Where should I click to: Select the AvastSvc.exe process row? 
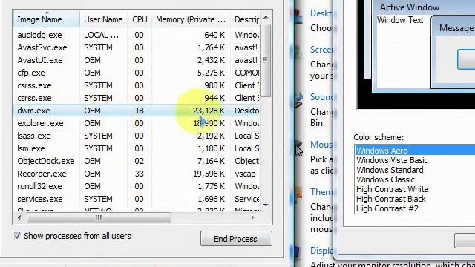(x=137, y=47)
